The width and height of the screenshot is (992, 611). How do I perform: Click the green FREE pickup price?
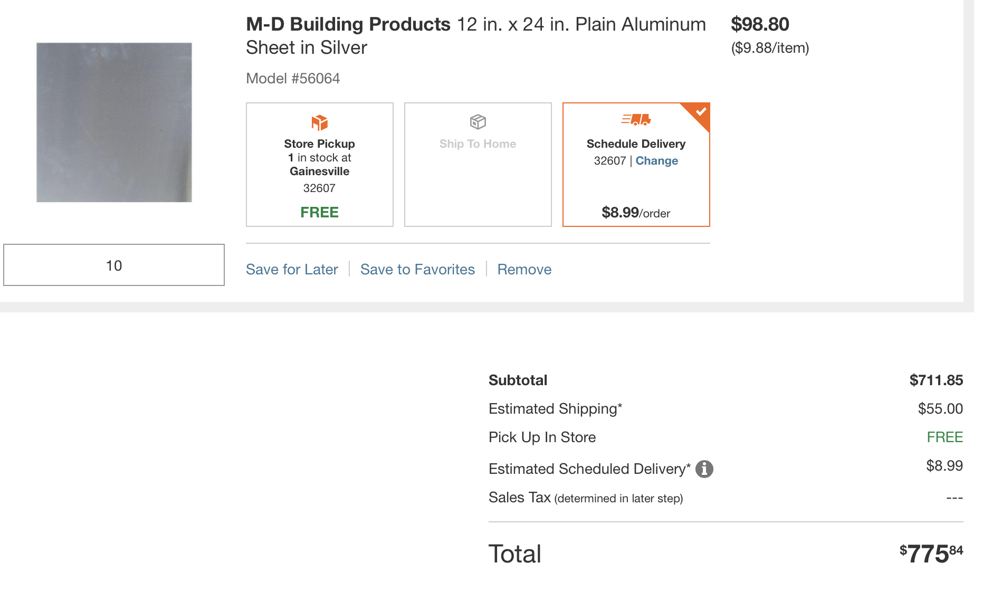[319, 212]
